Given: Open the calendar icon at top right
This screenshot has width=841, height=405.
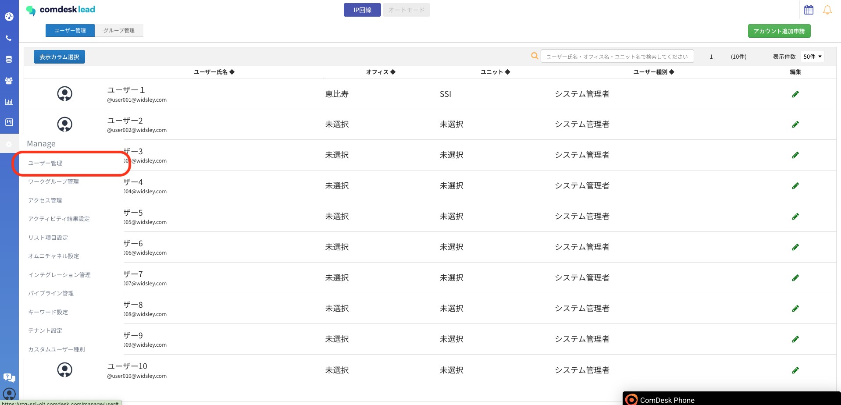Looking at the screenshot, I should point(809,10).
